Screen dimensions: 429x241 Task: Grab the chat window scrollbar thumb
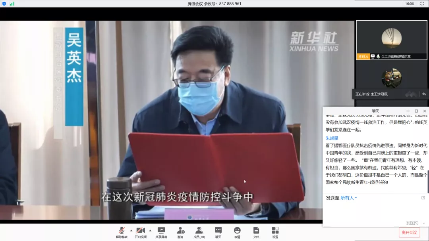coord(428,181)
